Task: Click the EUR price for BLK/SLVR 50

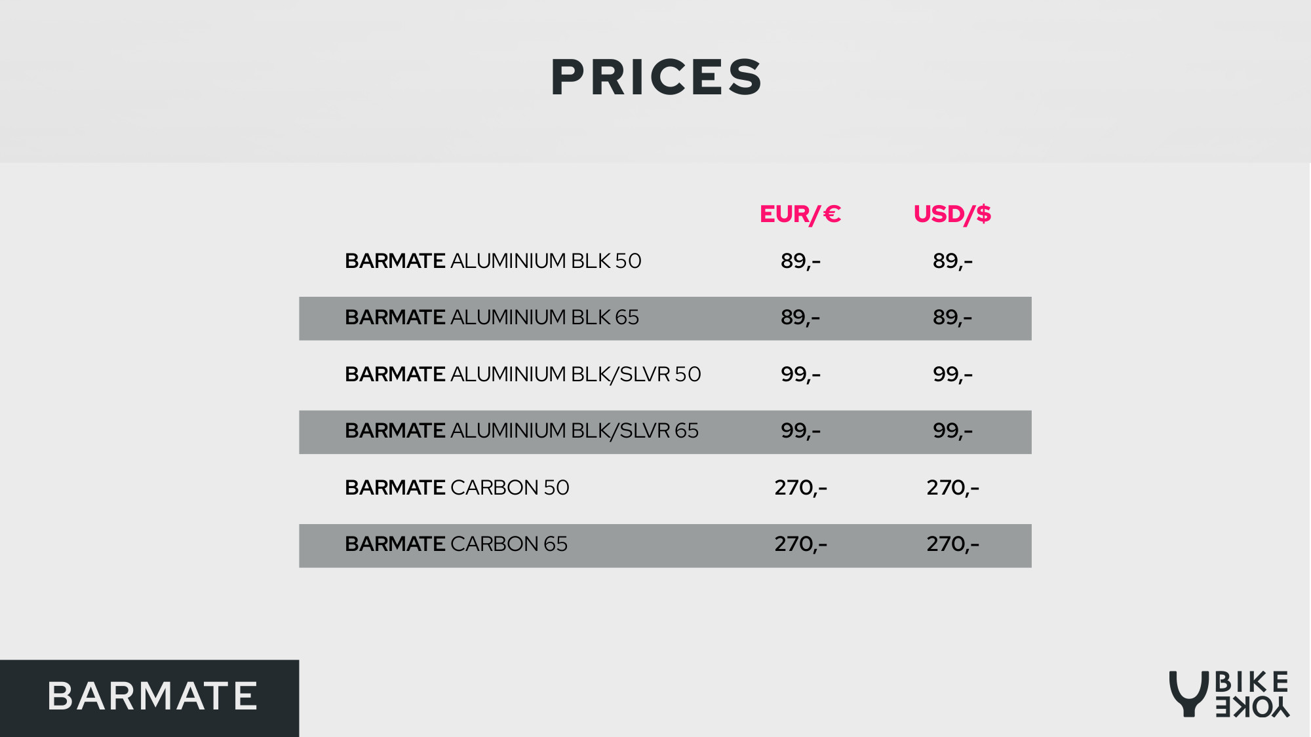Action: (800, 375)
